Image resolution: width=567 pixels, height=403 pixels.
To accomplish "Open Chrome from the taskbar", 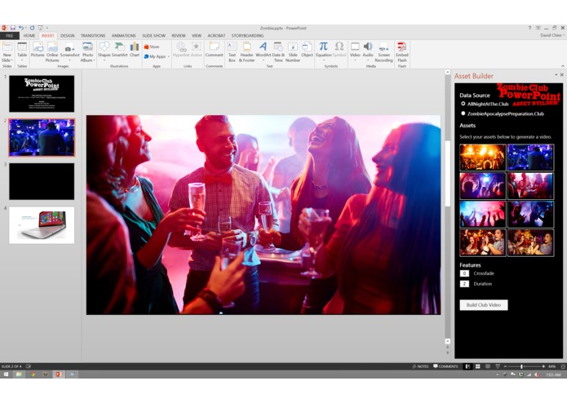I will 33,374.
